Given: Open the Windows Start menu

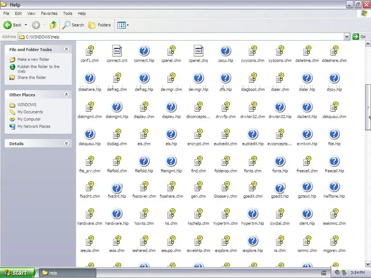Looking at the screenshot, I should (17, 273).
